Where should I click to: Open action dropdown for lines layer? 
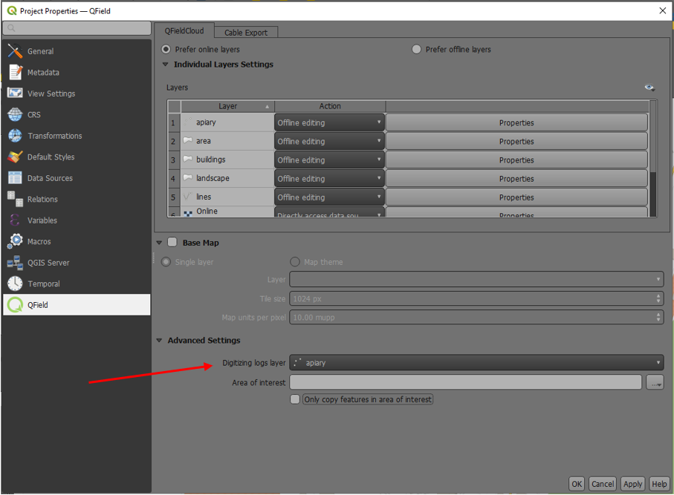(x=329, y=197)
